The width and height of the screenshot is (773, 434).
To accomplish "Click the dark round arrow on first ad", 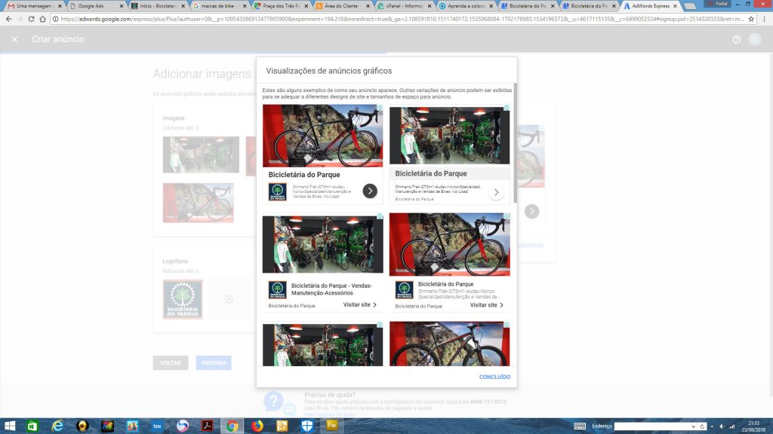I will coord(370,191).
